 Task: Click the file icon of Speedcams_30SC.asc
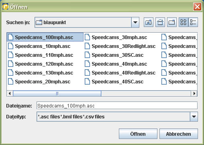click(x=87, y=55)
